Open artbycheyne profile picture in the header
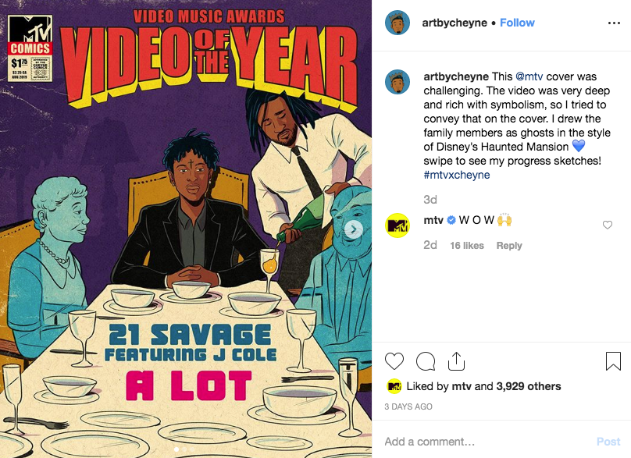 click(x=397, y=23)
